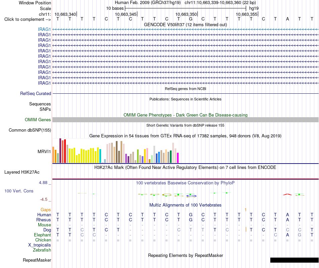Click the A base in the complement row

point(287,19)
